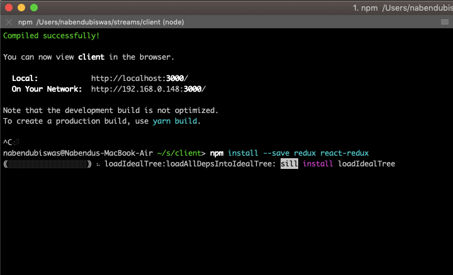Open the tab bar hamburger menu
This screenshot has height=275, width=453.
tap(445, 22)
